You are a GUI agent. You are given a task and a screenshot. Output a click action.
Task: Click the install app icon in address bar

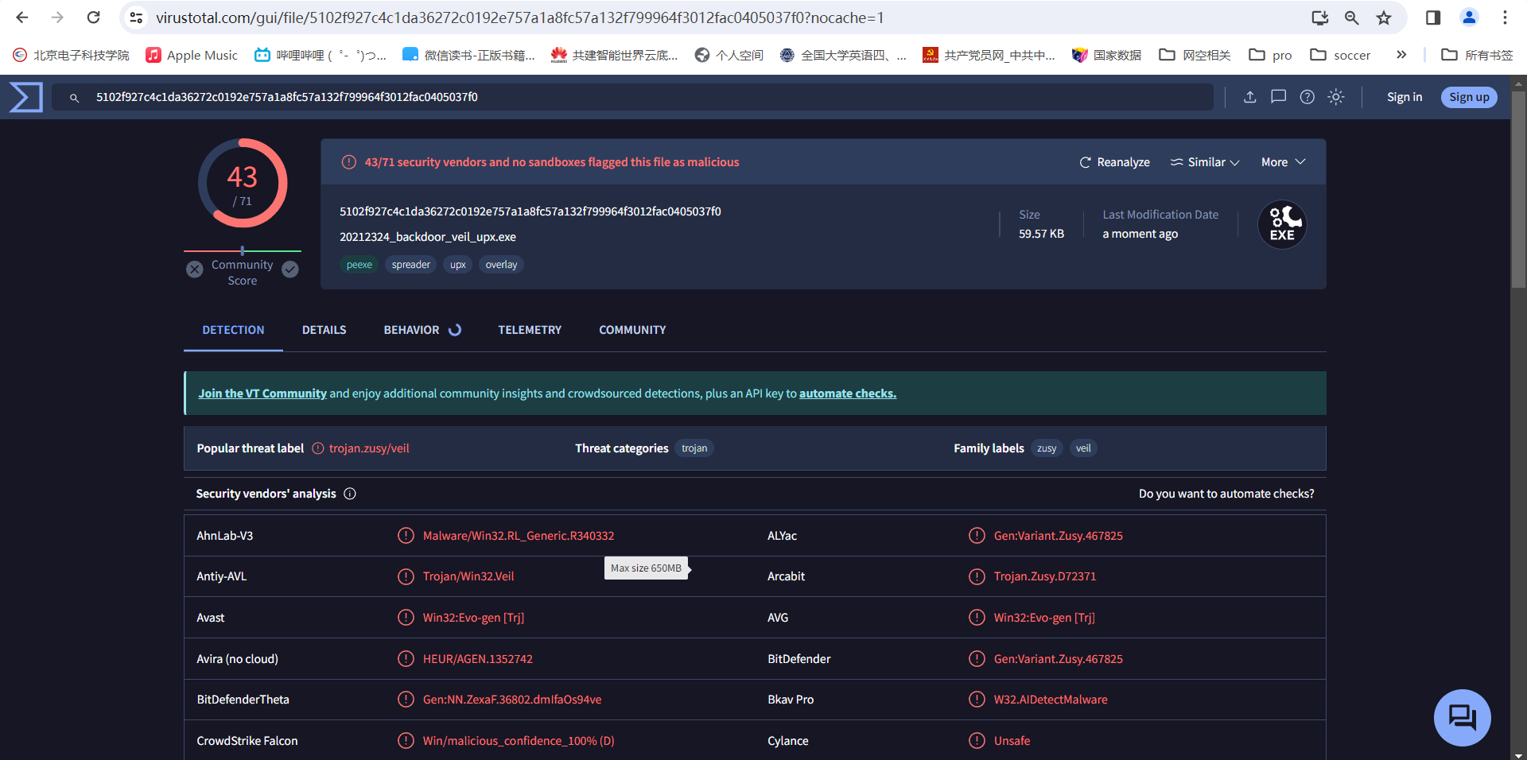pyautogui.click(x=1319, y=17)
